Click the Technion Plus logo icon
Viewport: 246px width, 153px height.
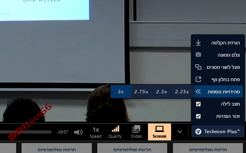(x=198, y=132)
